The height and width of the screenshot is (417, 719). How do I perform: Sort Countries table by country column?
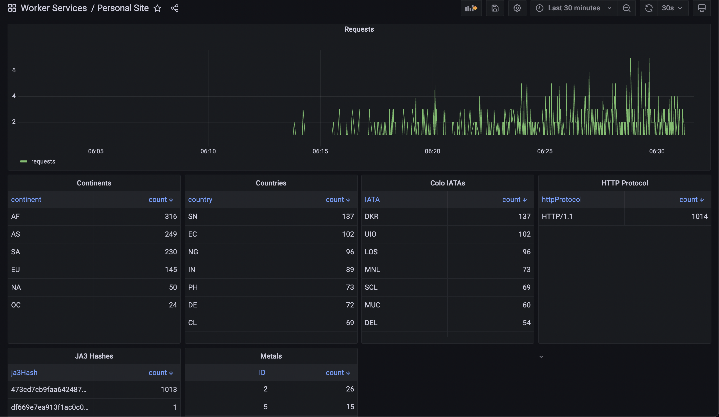point(200,200)
